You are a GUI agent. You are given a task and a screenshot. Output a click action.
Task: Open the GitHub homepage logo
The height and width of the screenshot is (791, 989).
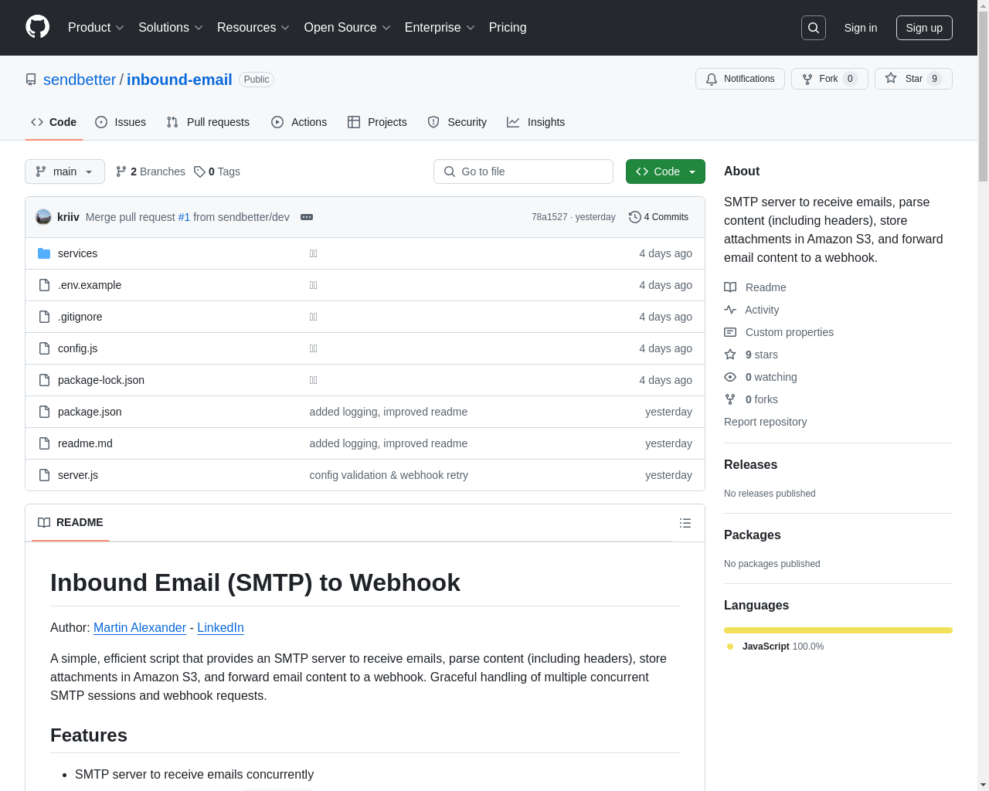(38, 27)
